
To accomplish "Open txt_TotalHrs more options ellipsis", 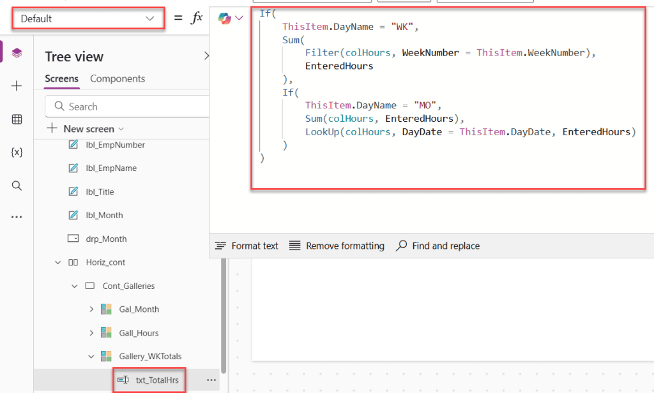I will [211, 380].
